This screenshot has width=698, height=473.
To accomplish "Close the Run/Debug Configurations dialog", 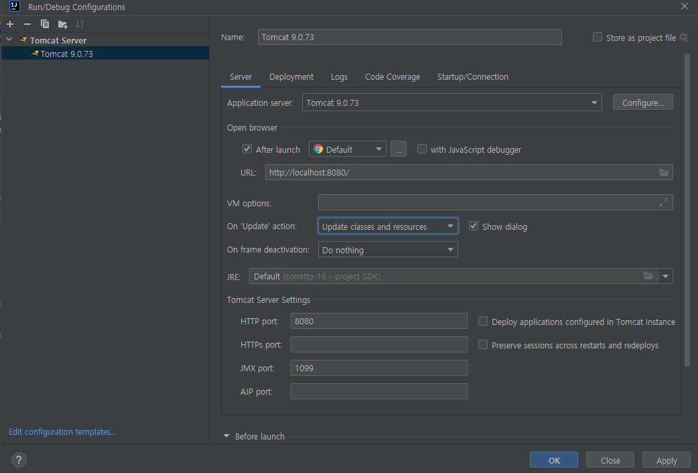I will tap(684, 6).
